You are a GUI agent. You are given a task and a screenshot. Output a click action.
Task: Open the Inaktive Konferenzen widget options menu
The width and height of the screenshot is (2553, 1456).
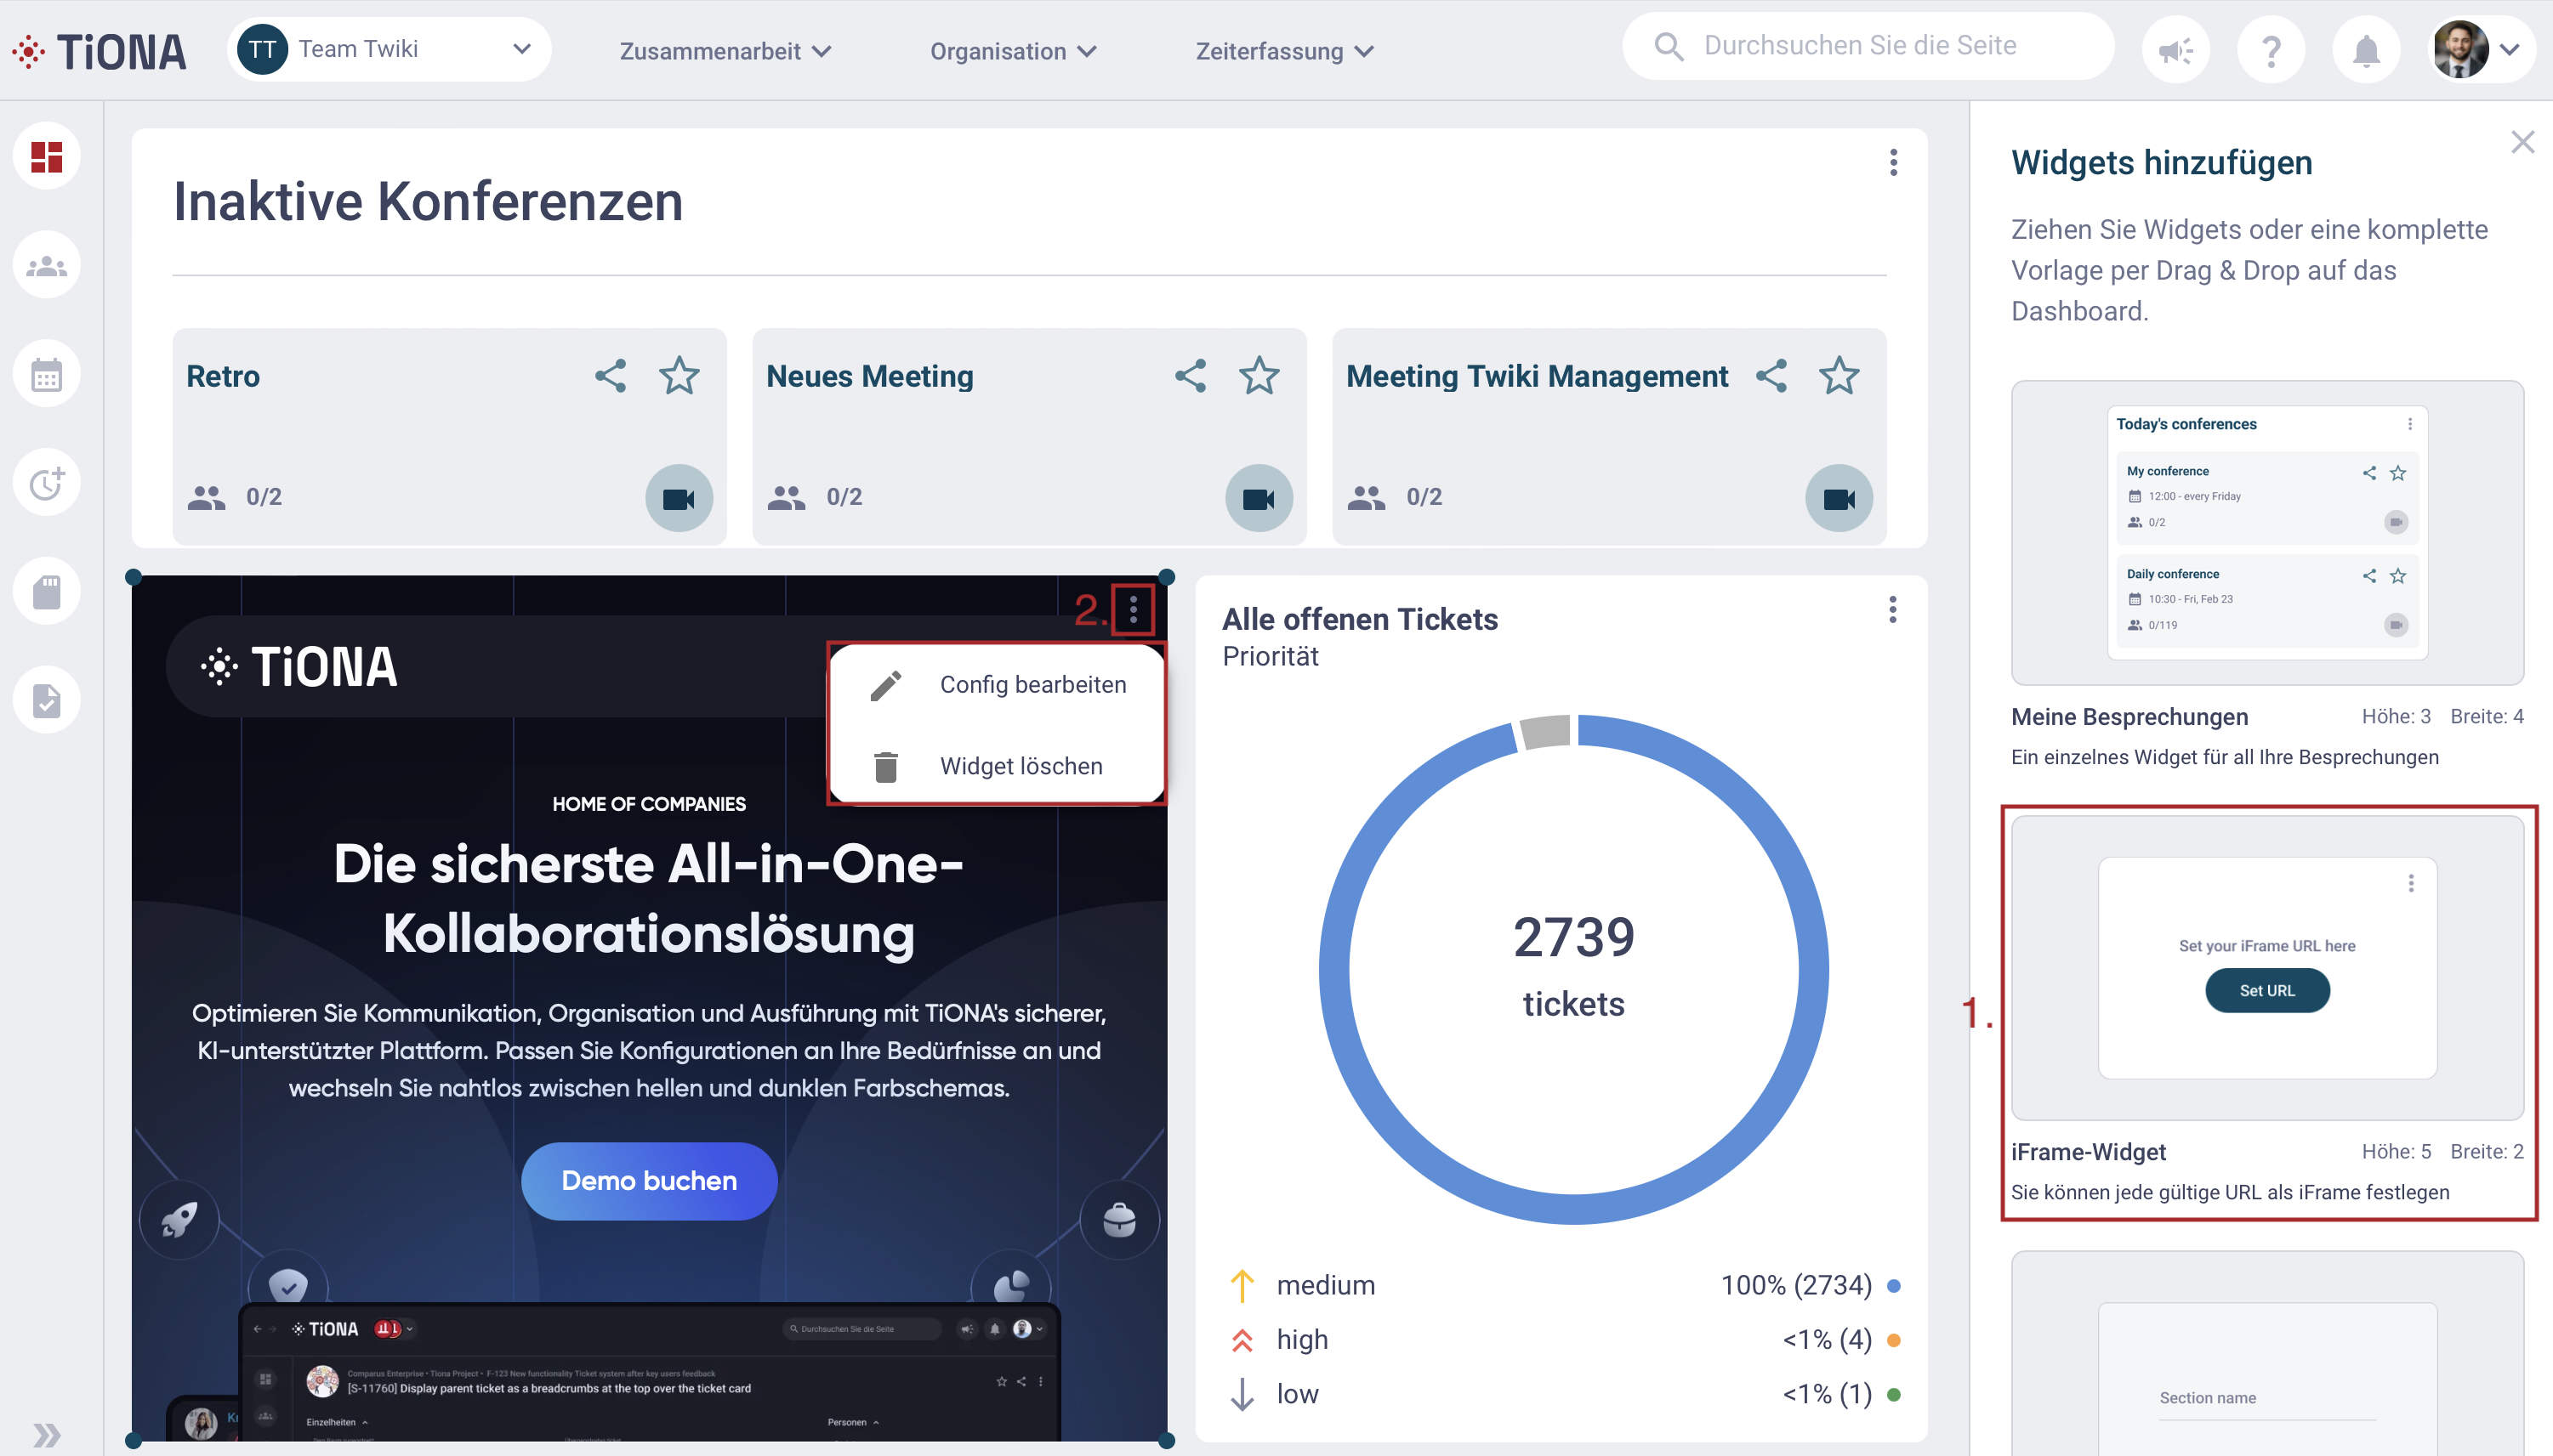1893,163
